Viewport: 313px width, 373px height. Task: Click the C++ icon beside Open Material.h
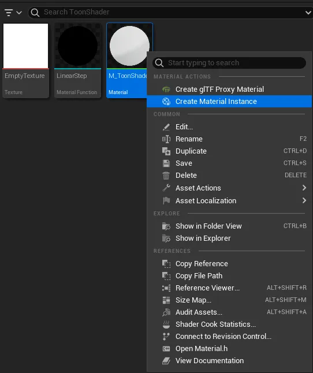coord(166,349)
